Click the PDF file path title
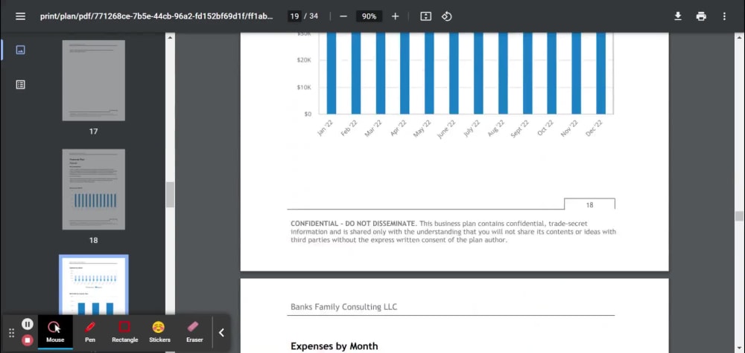Screen dimensions: 745x353 point(156,16)
